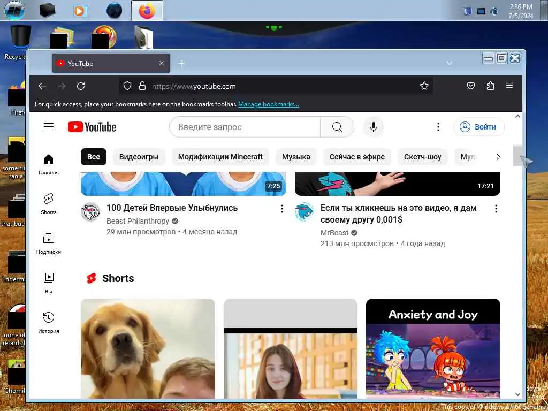Start voice search with microphone icon
Viewport: 548px width, 411px height.
[373, 127]
